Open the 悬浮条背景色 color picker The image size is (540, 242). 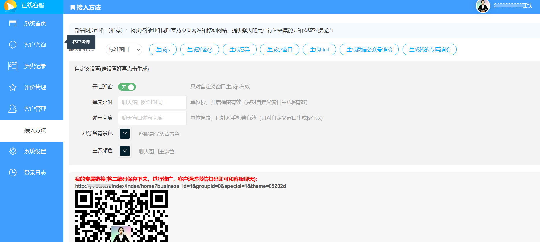(125, 134)
